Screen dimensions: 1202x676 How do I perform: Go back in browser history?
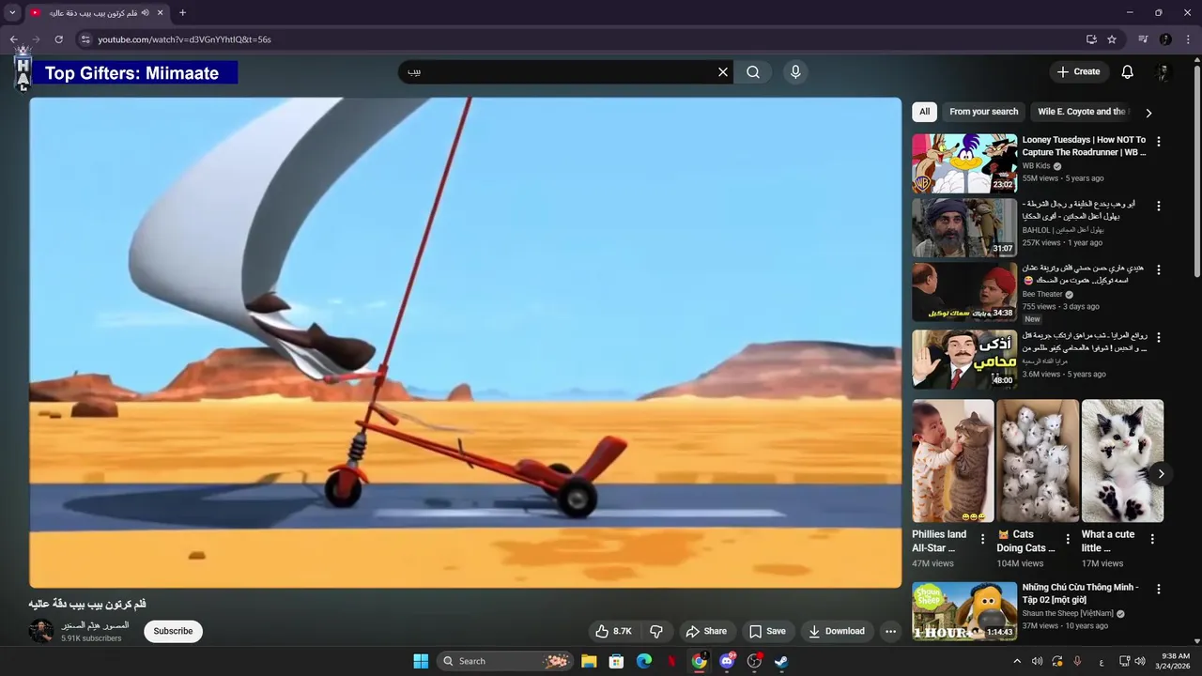(x=13, y=39)
